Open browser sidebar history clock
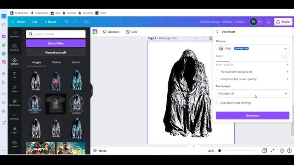Viewport: 294px width, 165px height. click(4, 103)
